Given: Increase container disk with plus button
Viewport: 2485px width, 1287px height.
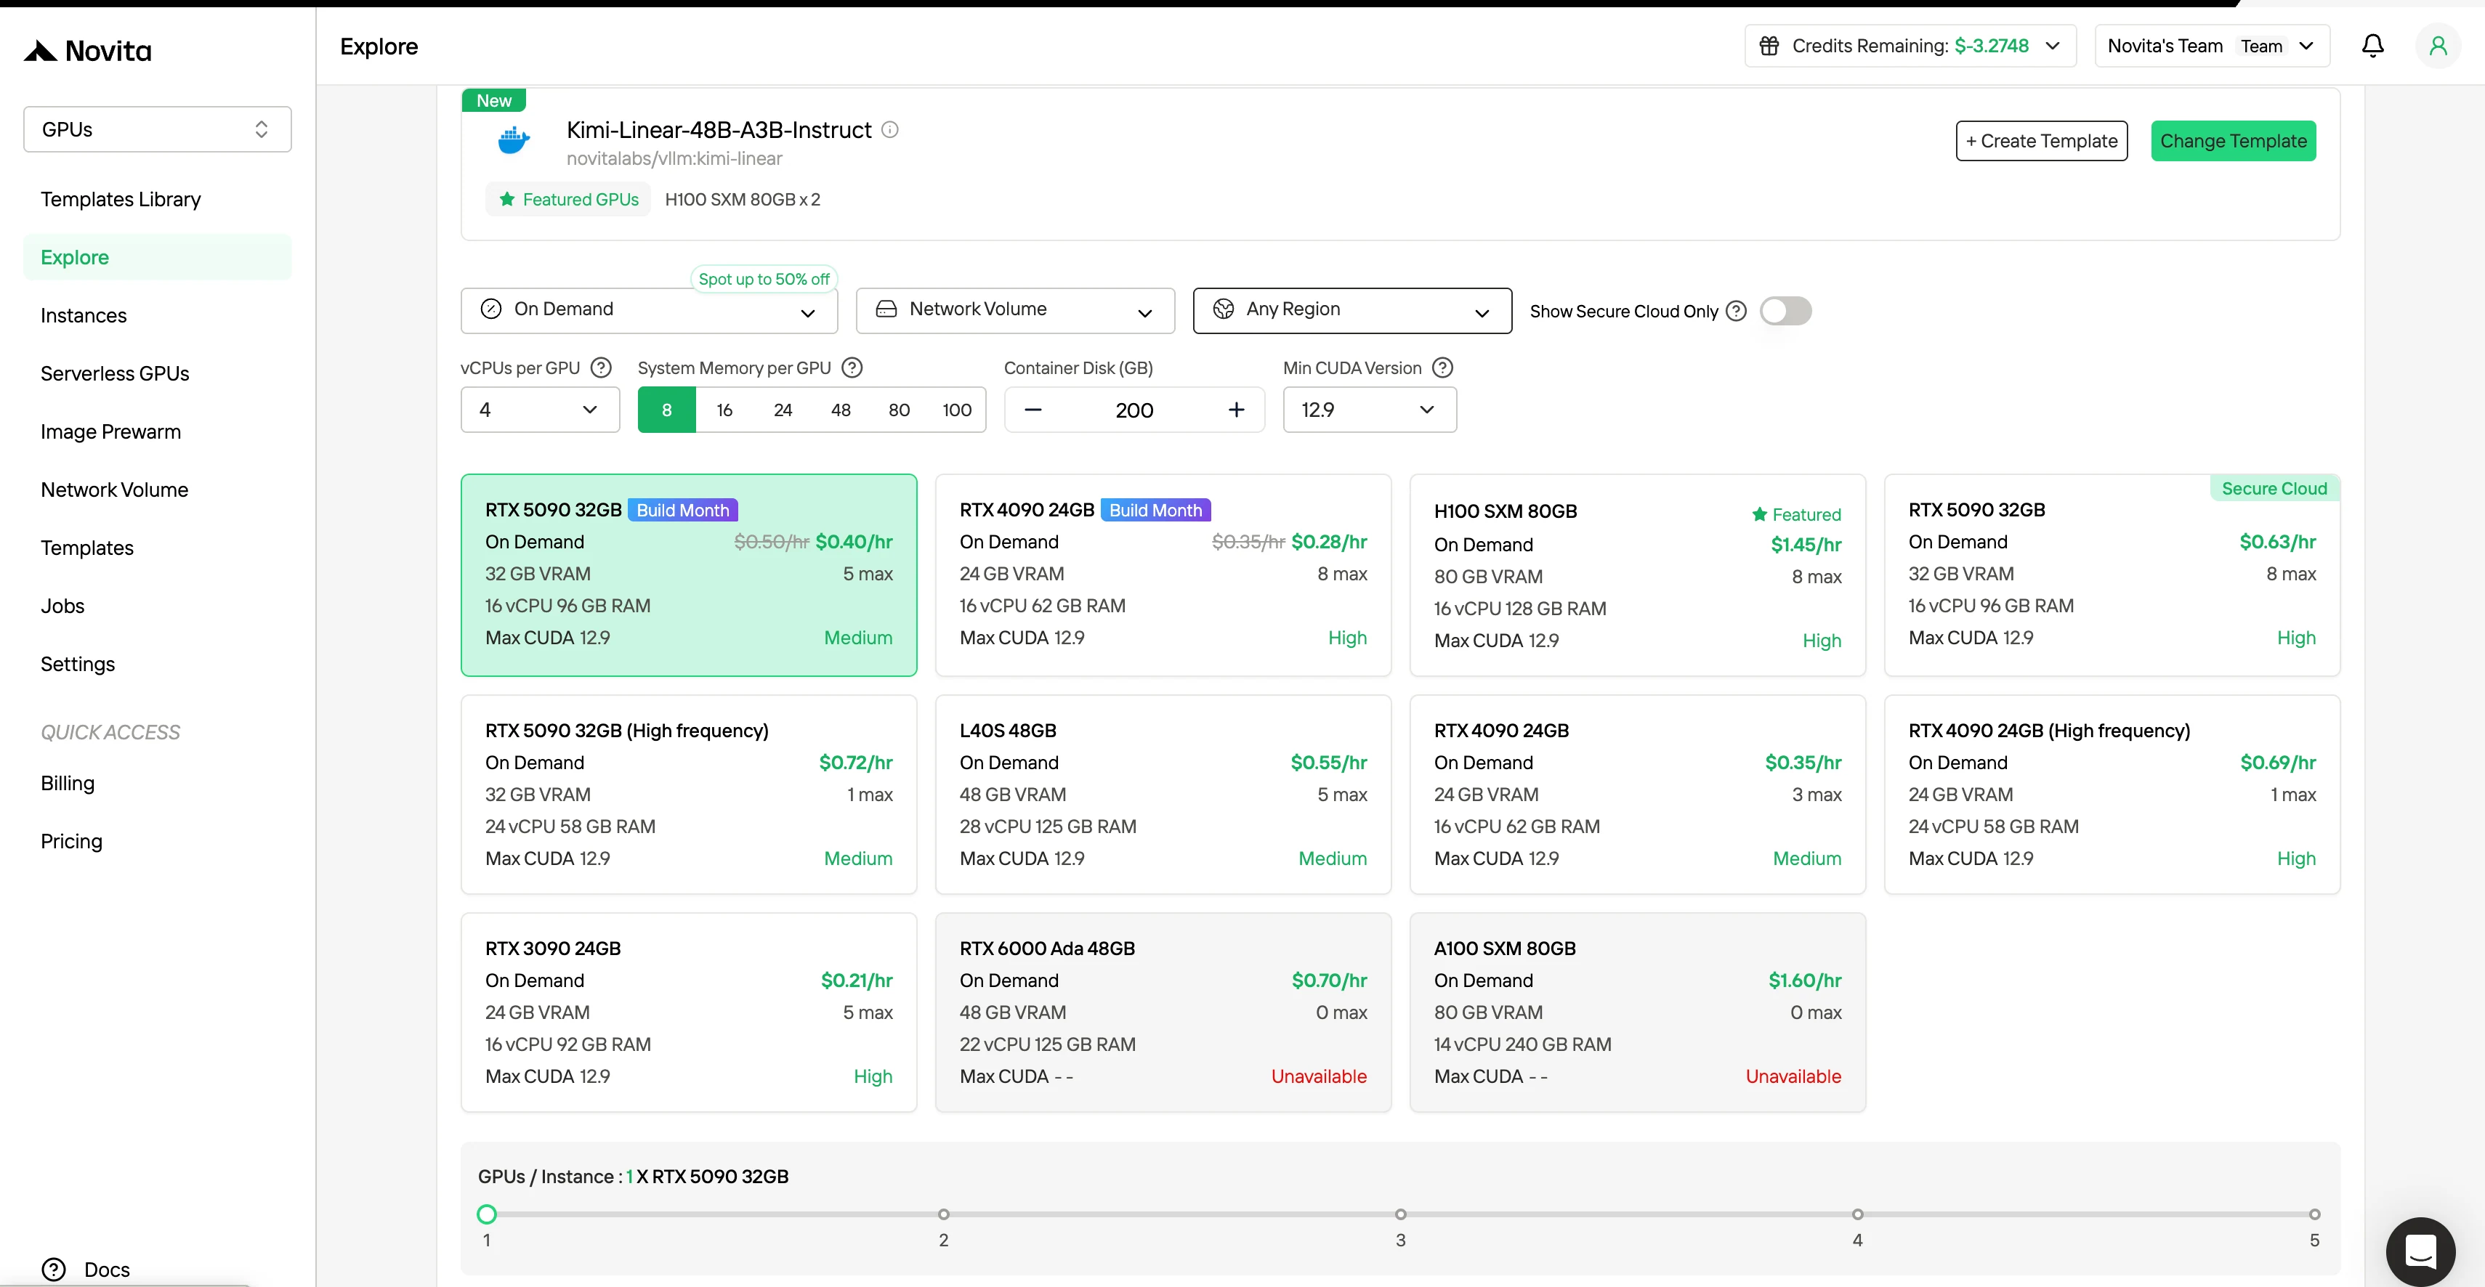Looking at the screenshot, I should 1236,410.
